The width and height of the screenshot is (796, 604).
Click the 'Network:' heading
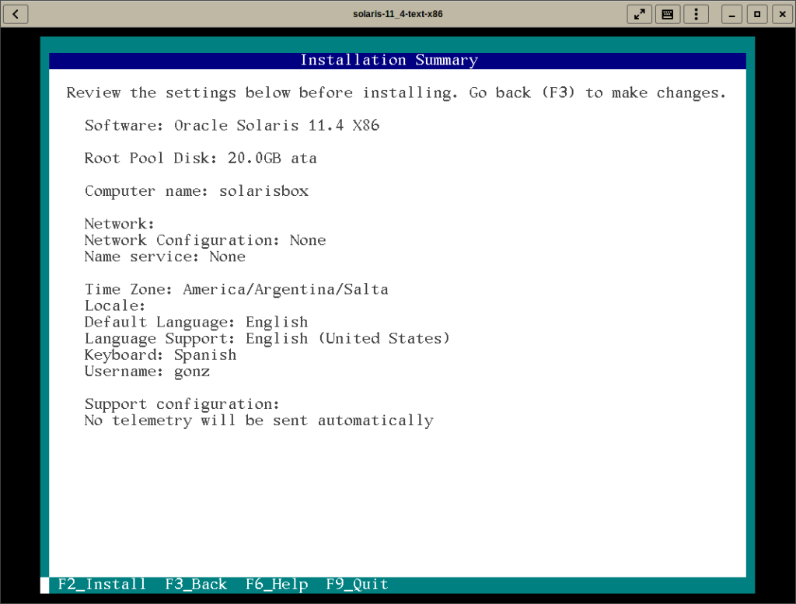(119, 224)
